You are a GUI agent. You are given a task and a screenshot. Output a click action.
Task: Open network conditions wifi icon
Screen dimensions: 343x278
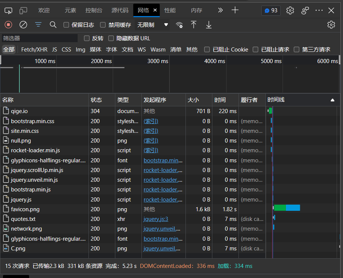[x=180, y=25]
